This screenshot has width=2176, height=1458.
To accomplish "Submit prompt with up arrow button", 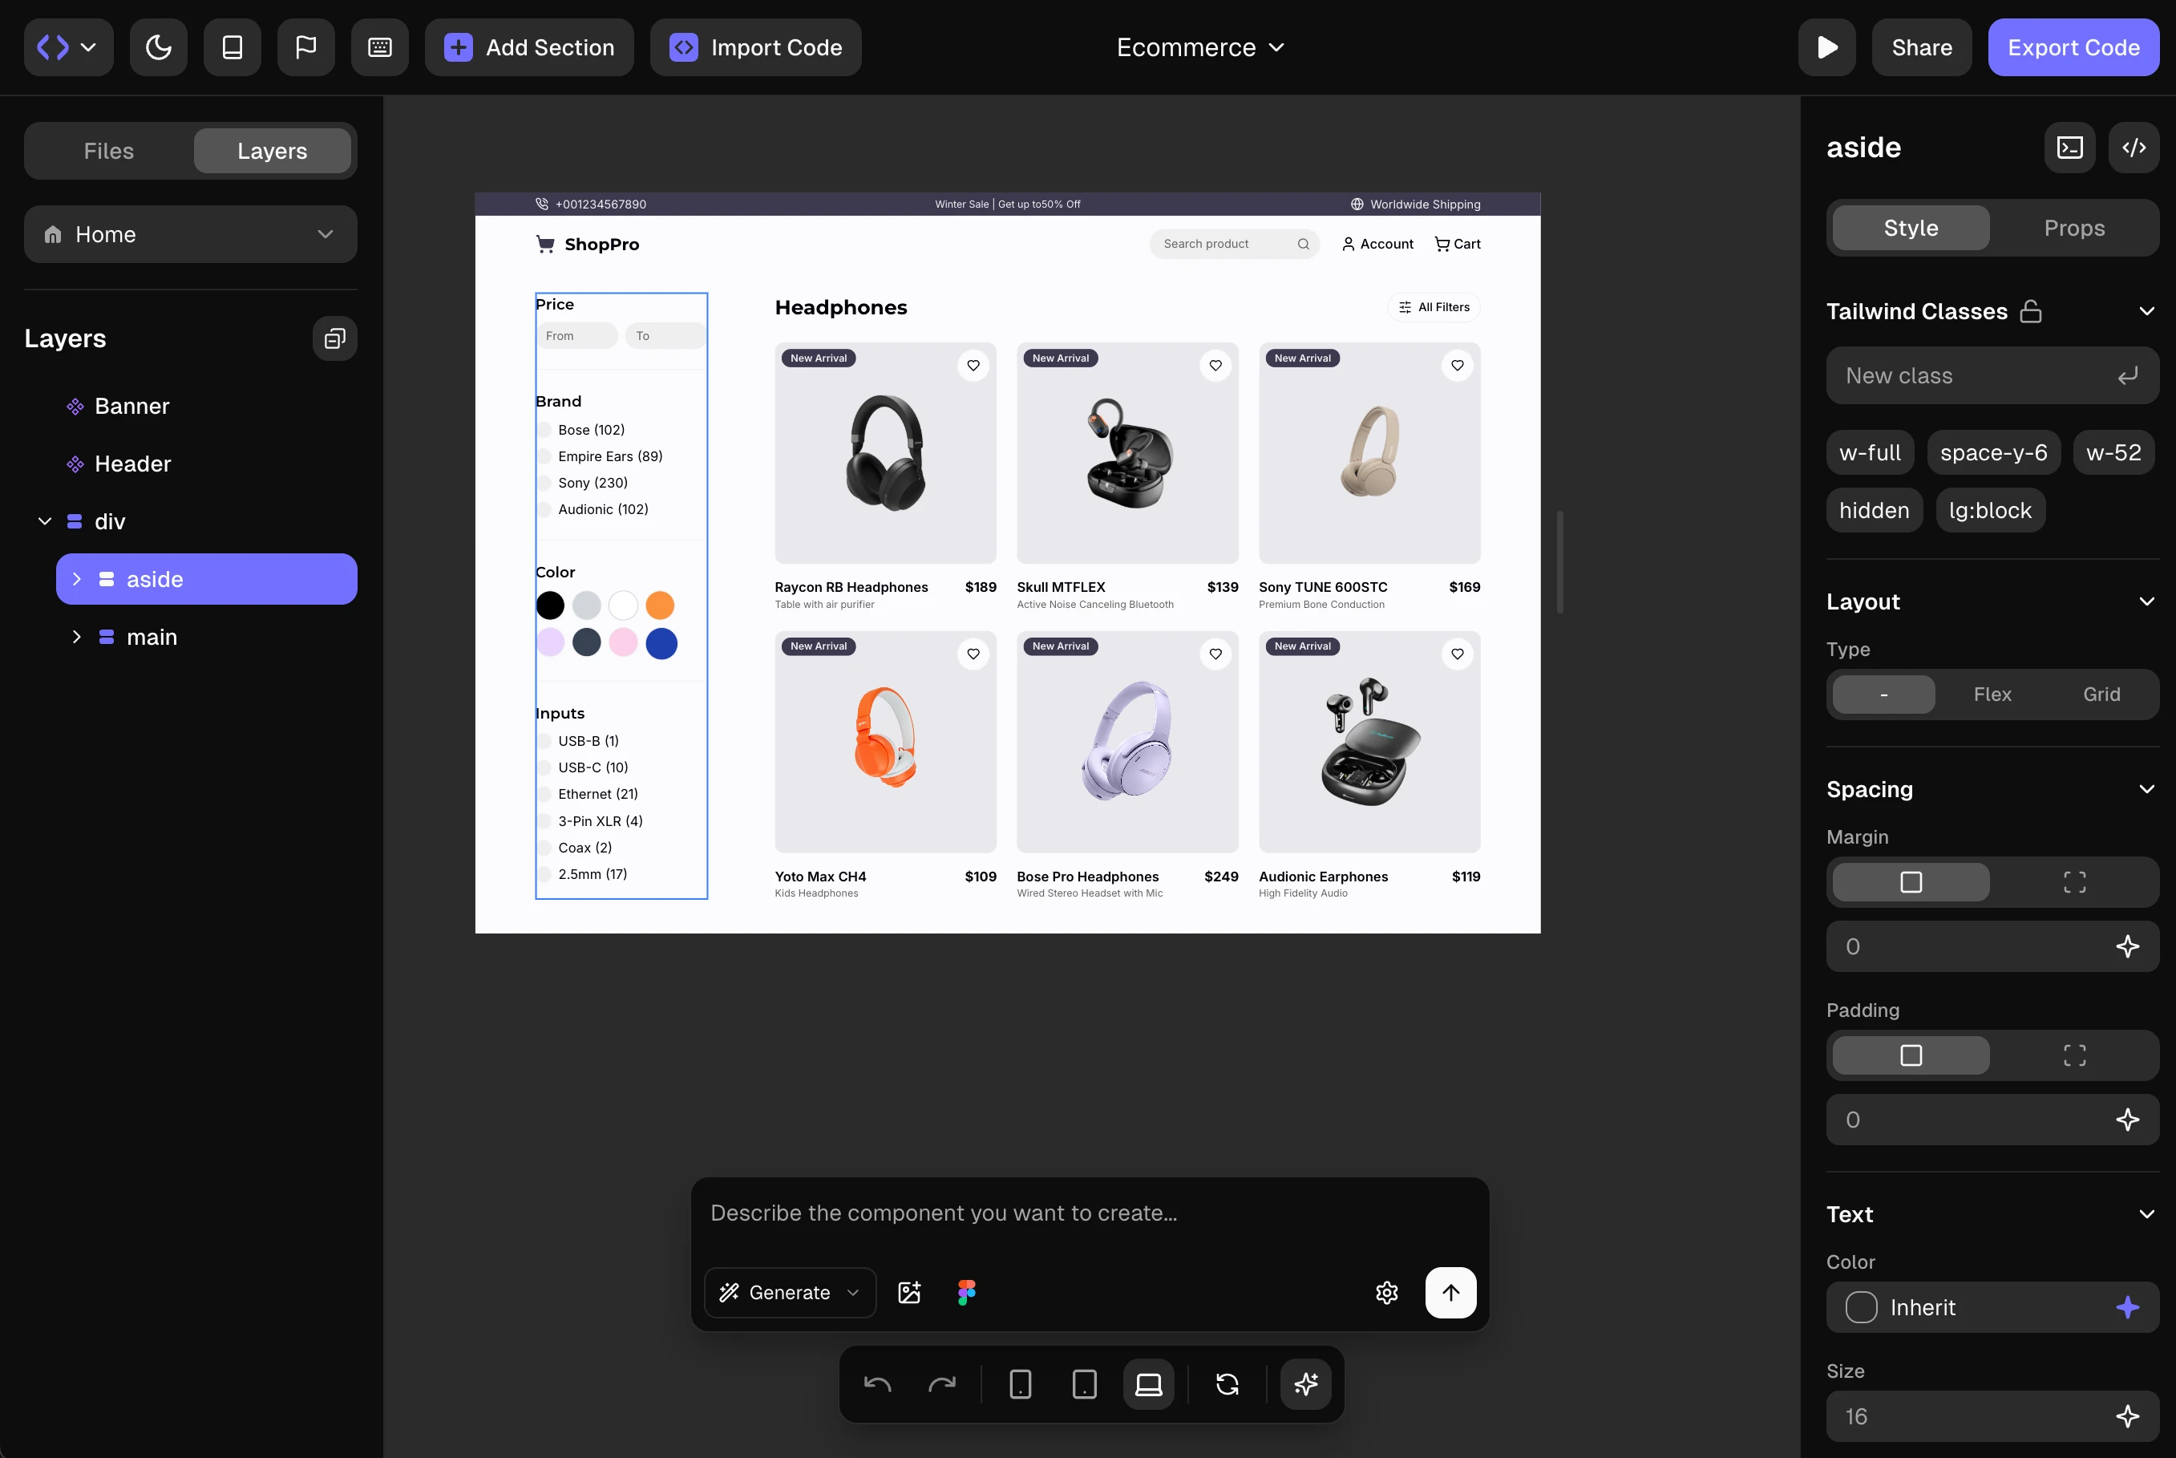I will pyautogui.click(x=1451, y=1293).
